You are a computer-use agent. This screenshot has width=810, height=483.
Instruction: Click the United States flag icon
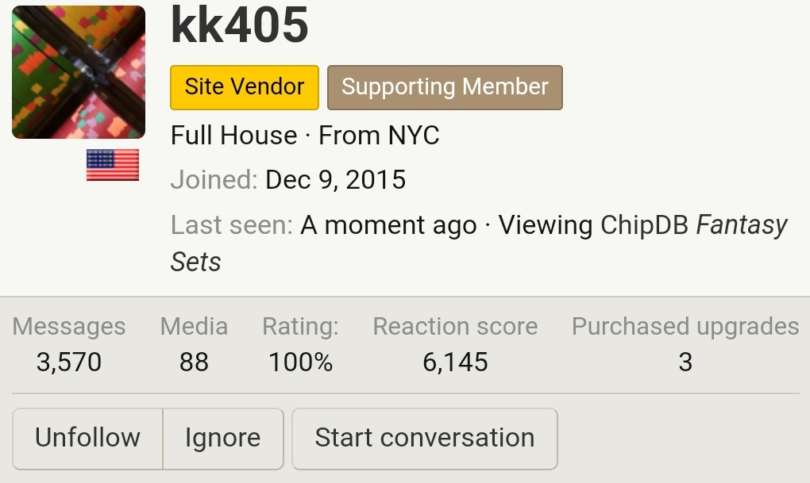pyautogui.click(x=113, y=165)
